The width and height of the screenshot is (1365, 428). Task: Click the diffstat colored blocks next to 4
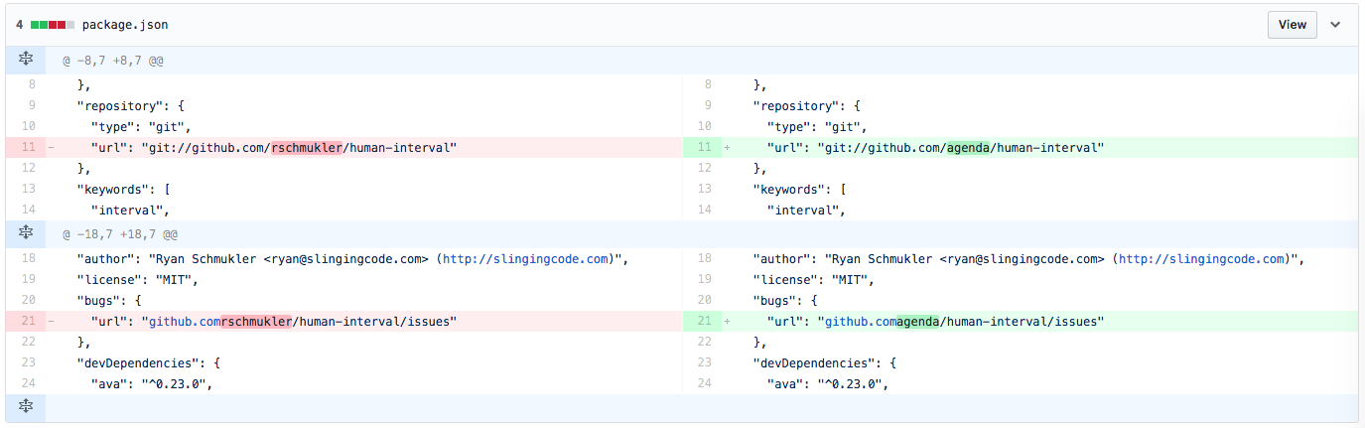click(x=53, y=25)
